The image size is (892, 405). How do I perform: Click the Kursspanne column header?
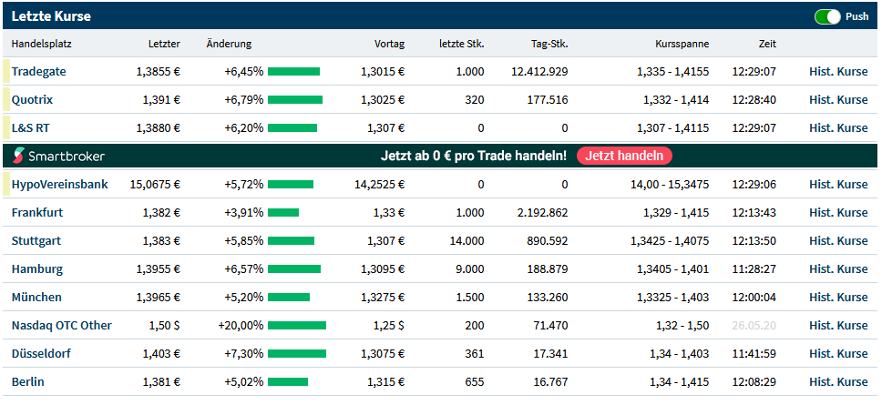coord(682,44)
